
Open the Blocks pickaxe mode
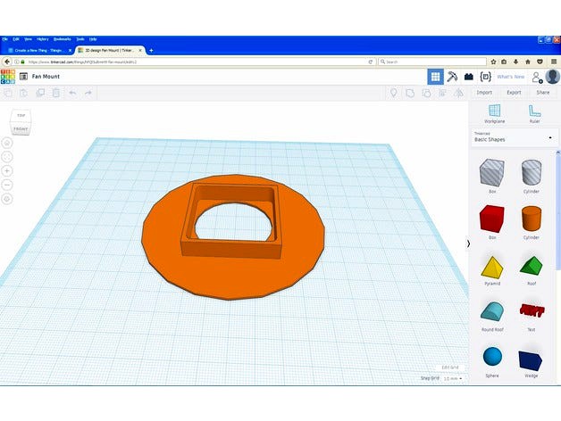(452, 77)
